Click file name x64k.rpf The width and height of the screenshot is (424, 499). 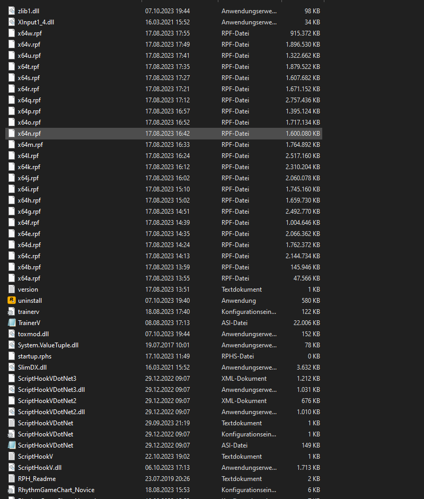[29, 167]
